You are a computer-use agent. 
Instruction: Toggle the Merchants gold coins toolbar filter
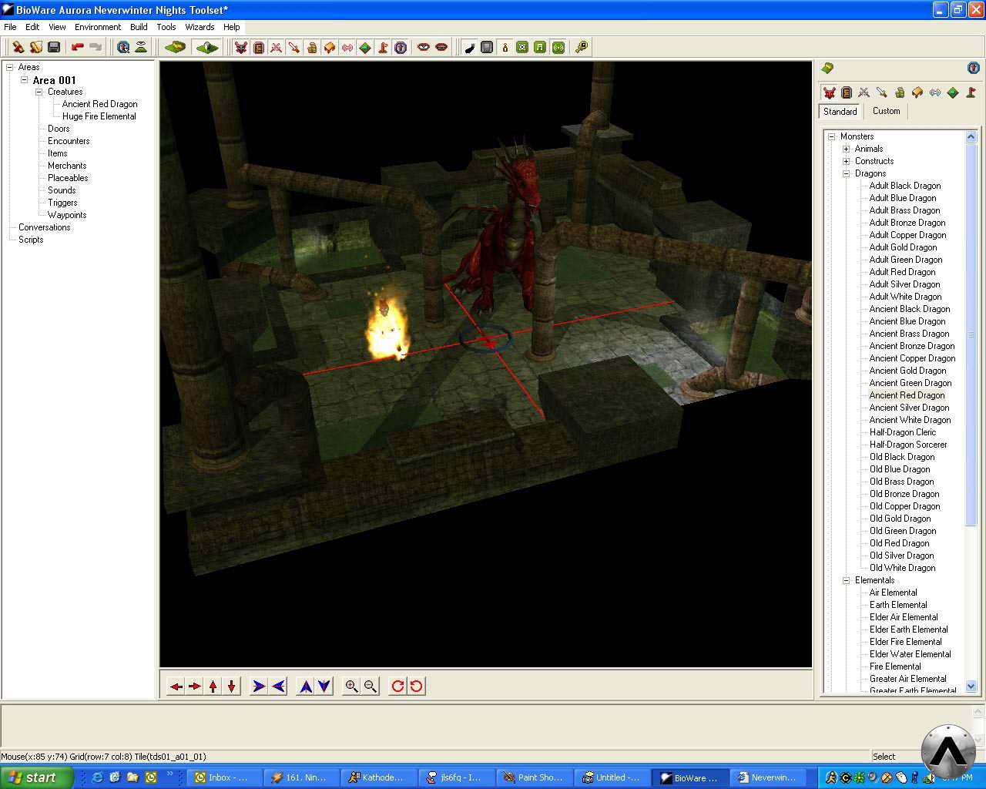point(312,47)
